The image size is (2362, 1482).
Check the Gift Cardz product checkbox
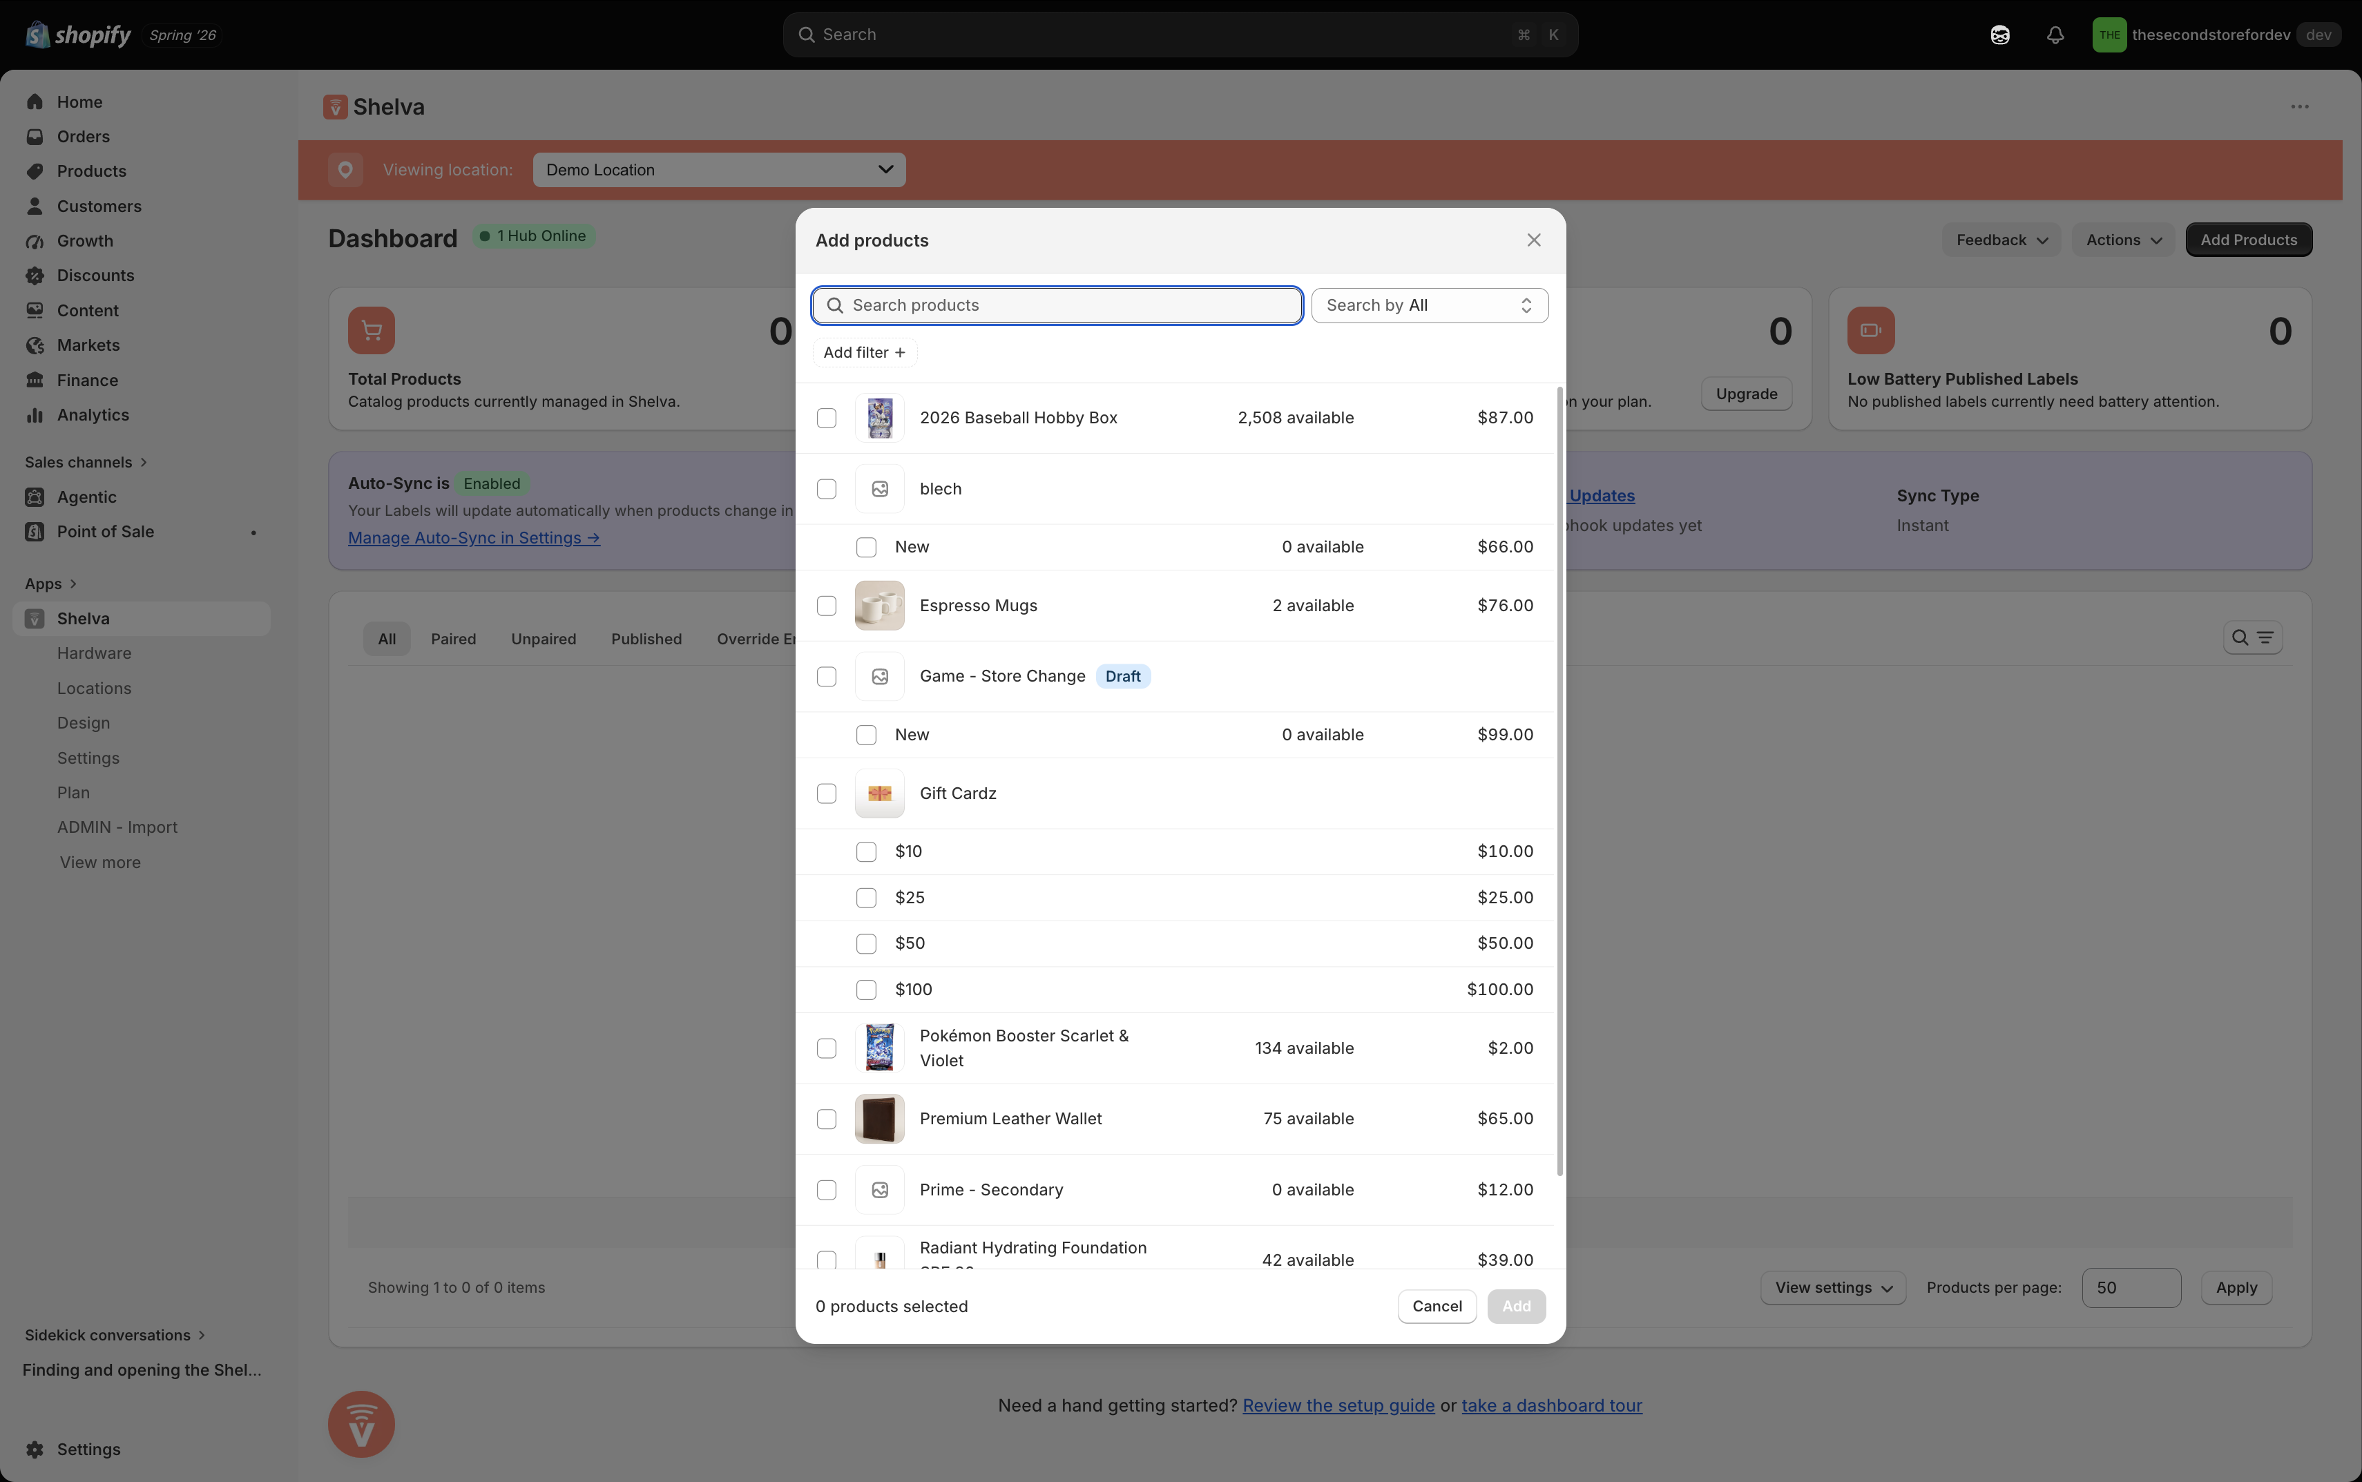click(x=826, y=793)
